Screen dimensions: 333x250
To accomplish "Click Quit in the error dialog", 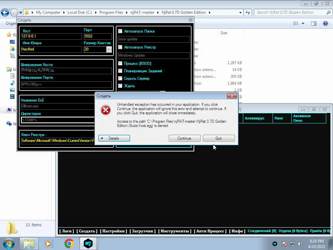I will pos(219,138).
